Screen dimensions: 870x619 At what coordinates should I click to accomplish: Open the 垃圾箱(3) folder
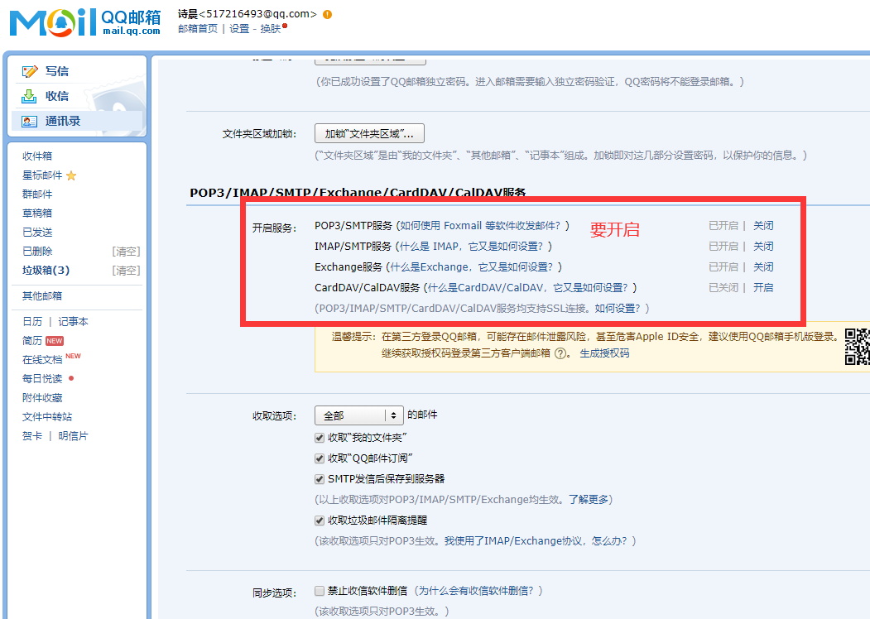46,271
